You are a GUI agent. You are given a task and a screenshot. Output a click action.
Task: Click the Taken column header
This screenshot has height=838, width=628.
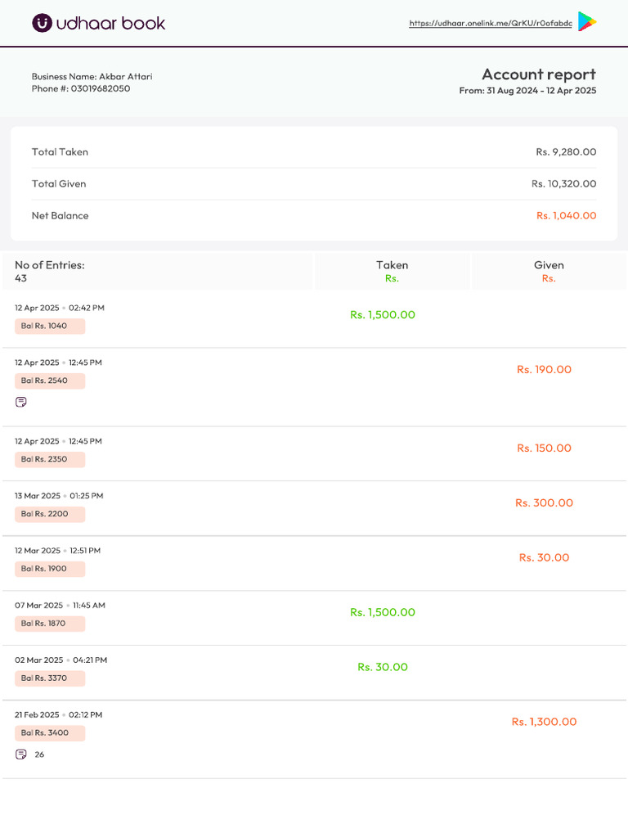[392, 265]
